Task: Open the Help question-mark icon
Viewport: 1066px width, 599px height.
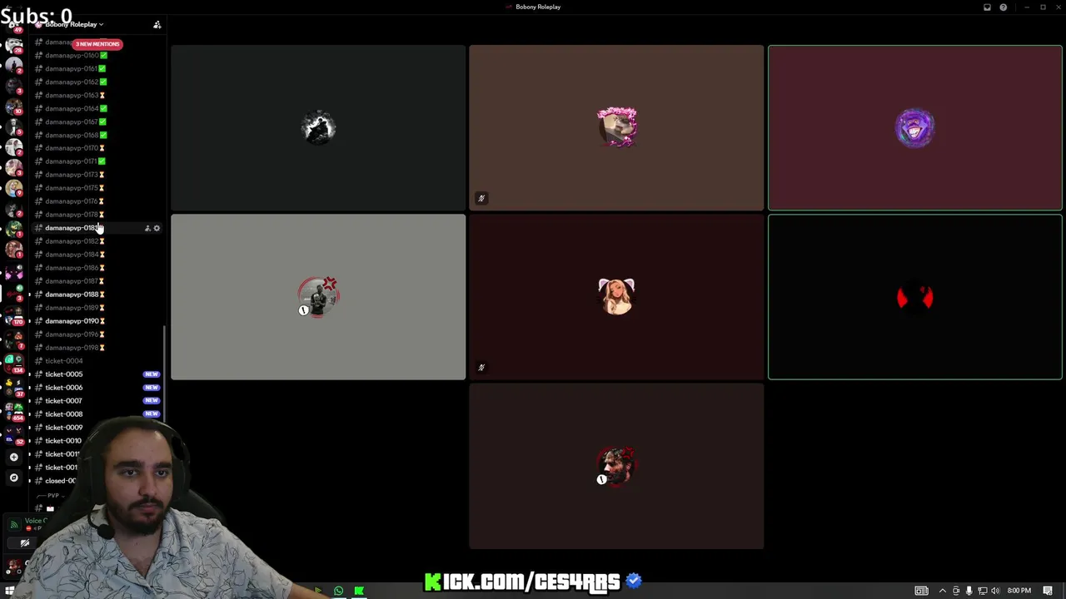Action: point(1003,7)
